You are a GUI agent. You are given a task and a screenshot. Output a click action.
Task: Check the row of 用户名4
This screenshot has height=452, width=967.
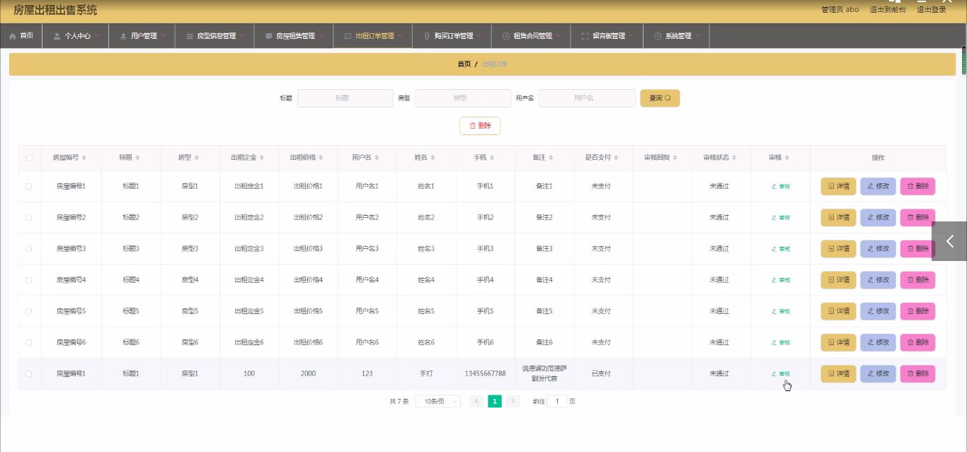click(29, 279)
